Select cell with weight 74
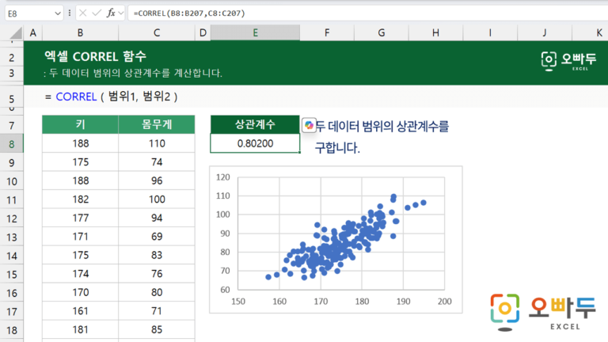 (157, 162)
